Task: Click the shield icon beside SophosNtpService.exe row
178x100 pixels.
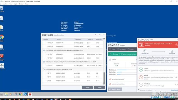Action: 44,62
